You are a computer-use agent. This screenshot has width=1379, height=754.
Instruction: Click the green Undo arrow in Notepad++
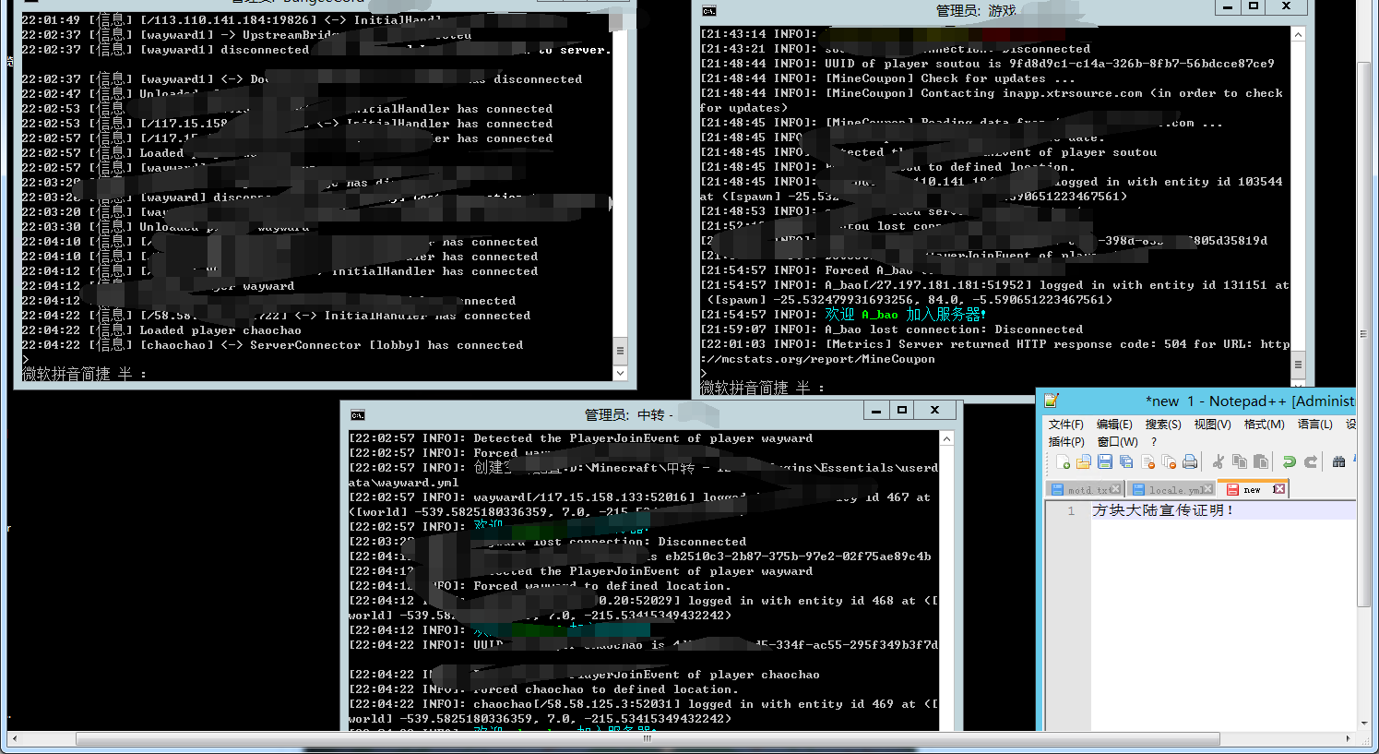[x=1290, y=461]
